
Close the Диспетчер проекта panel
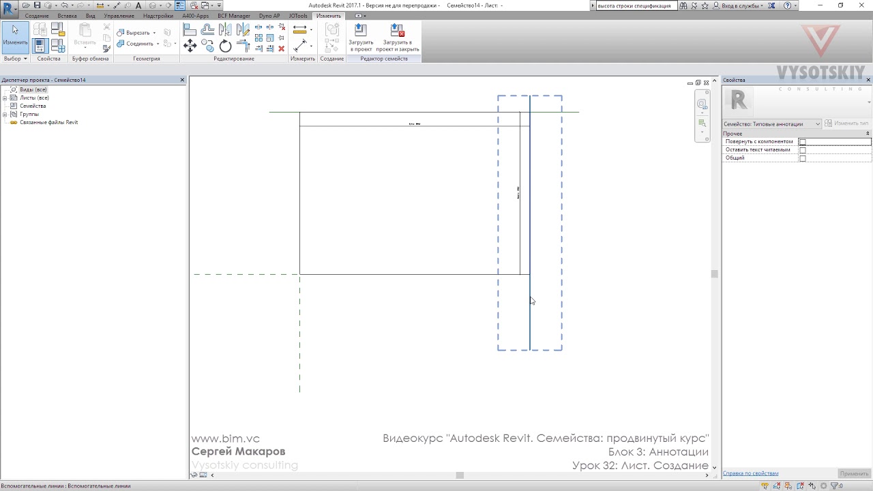point(182,80)
